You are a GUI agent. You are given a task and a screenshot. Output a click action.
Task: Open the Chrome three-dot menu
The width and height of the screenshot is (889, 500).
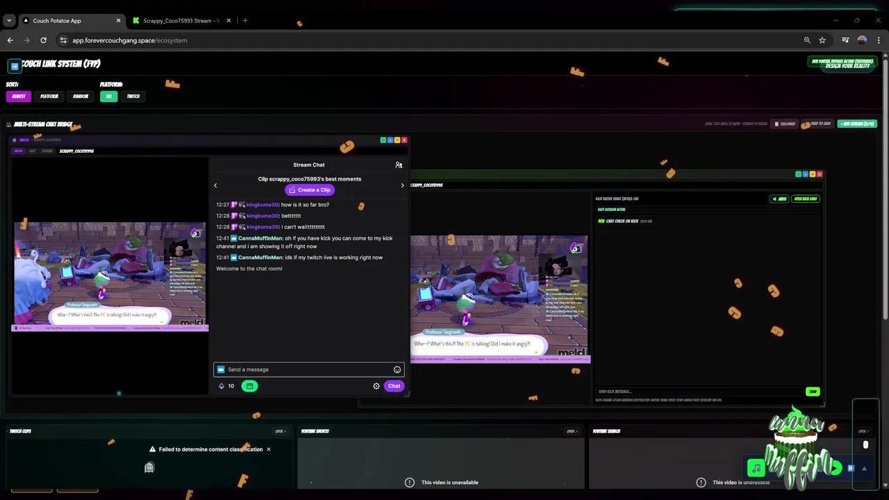click(x=879, y=40)
